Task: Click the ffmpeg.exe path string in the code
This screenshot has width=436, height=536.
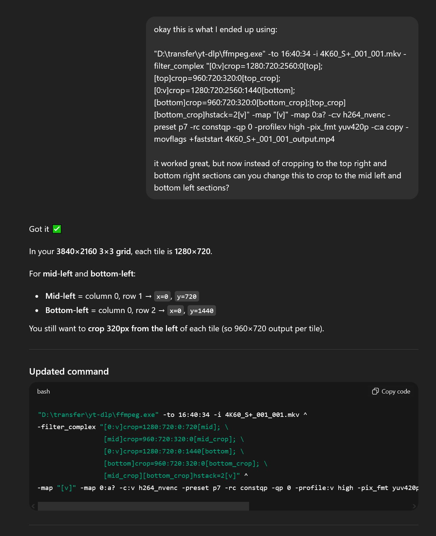Action: [x=98, y=415]
